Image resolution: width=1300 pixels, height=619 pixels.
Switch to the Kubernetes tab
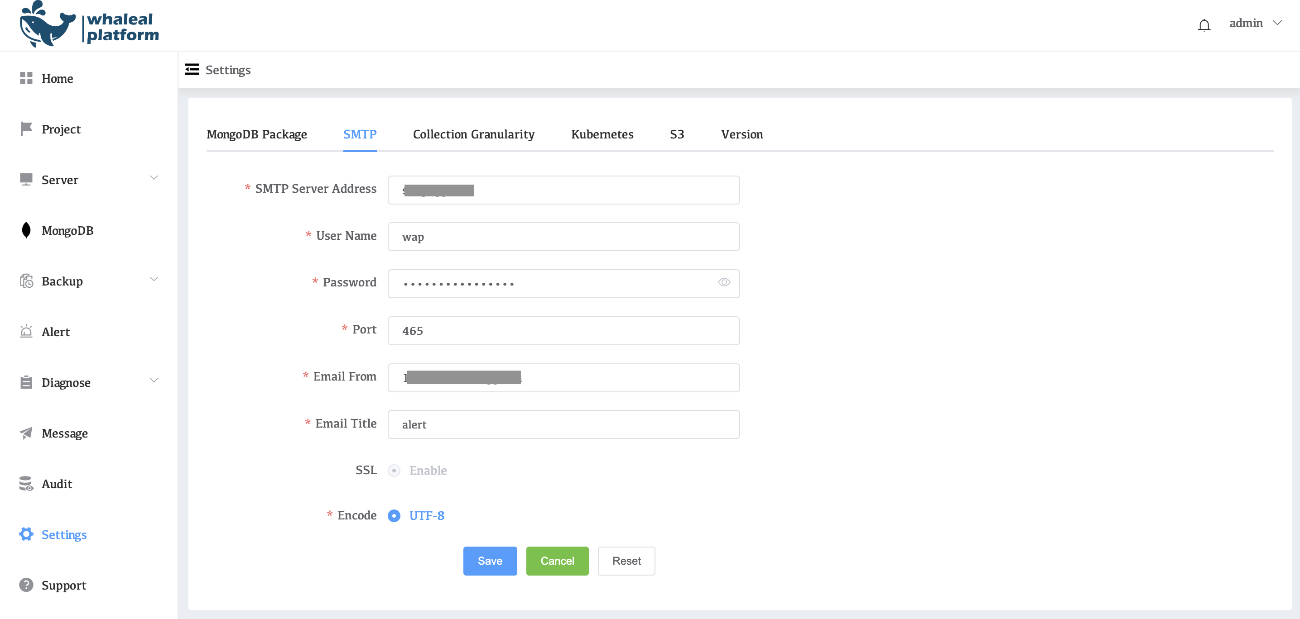click(x=602, y=134)
